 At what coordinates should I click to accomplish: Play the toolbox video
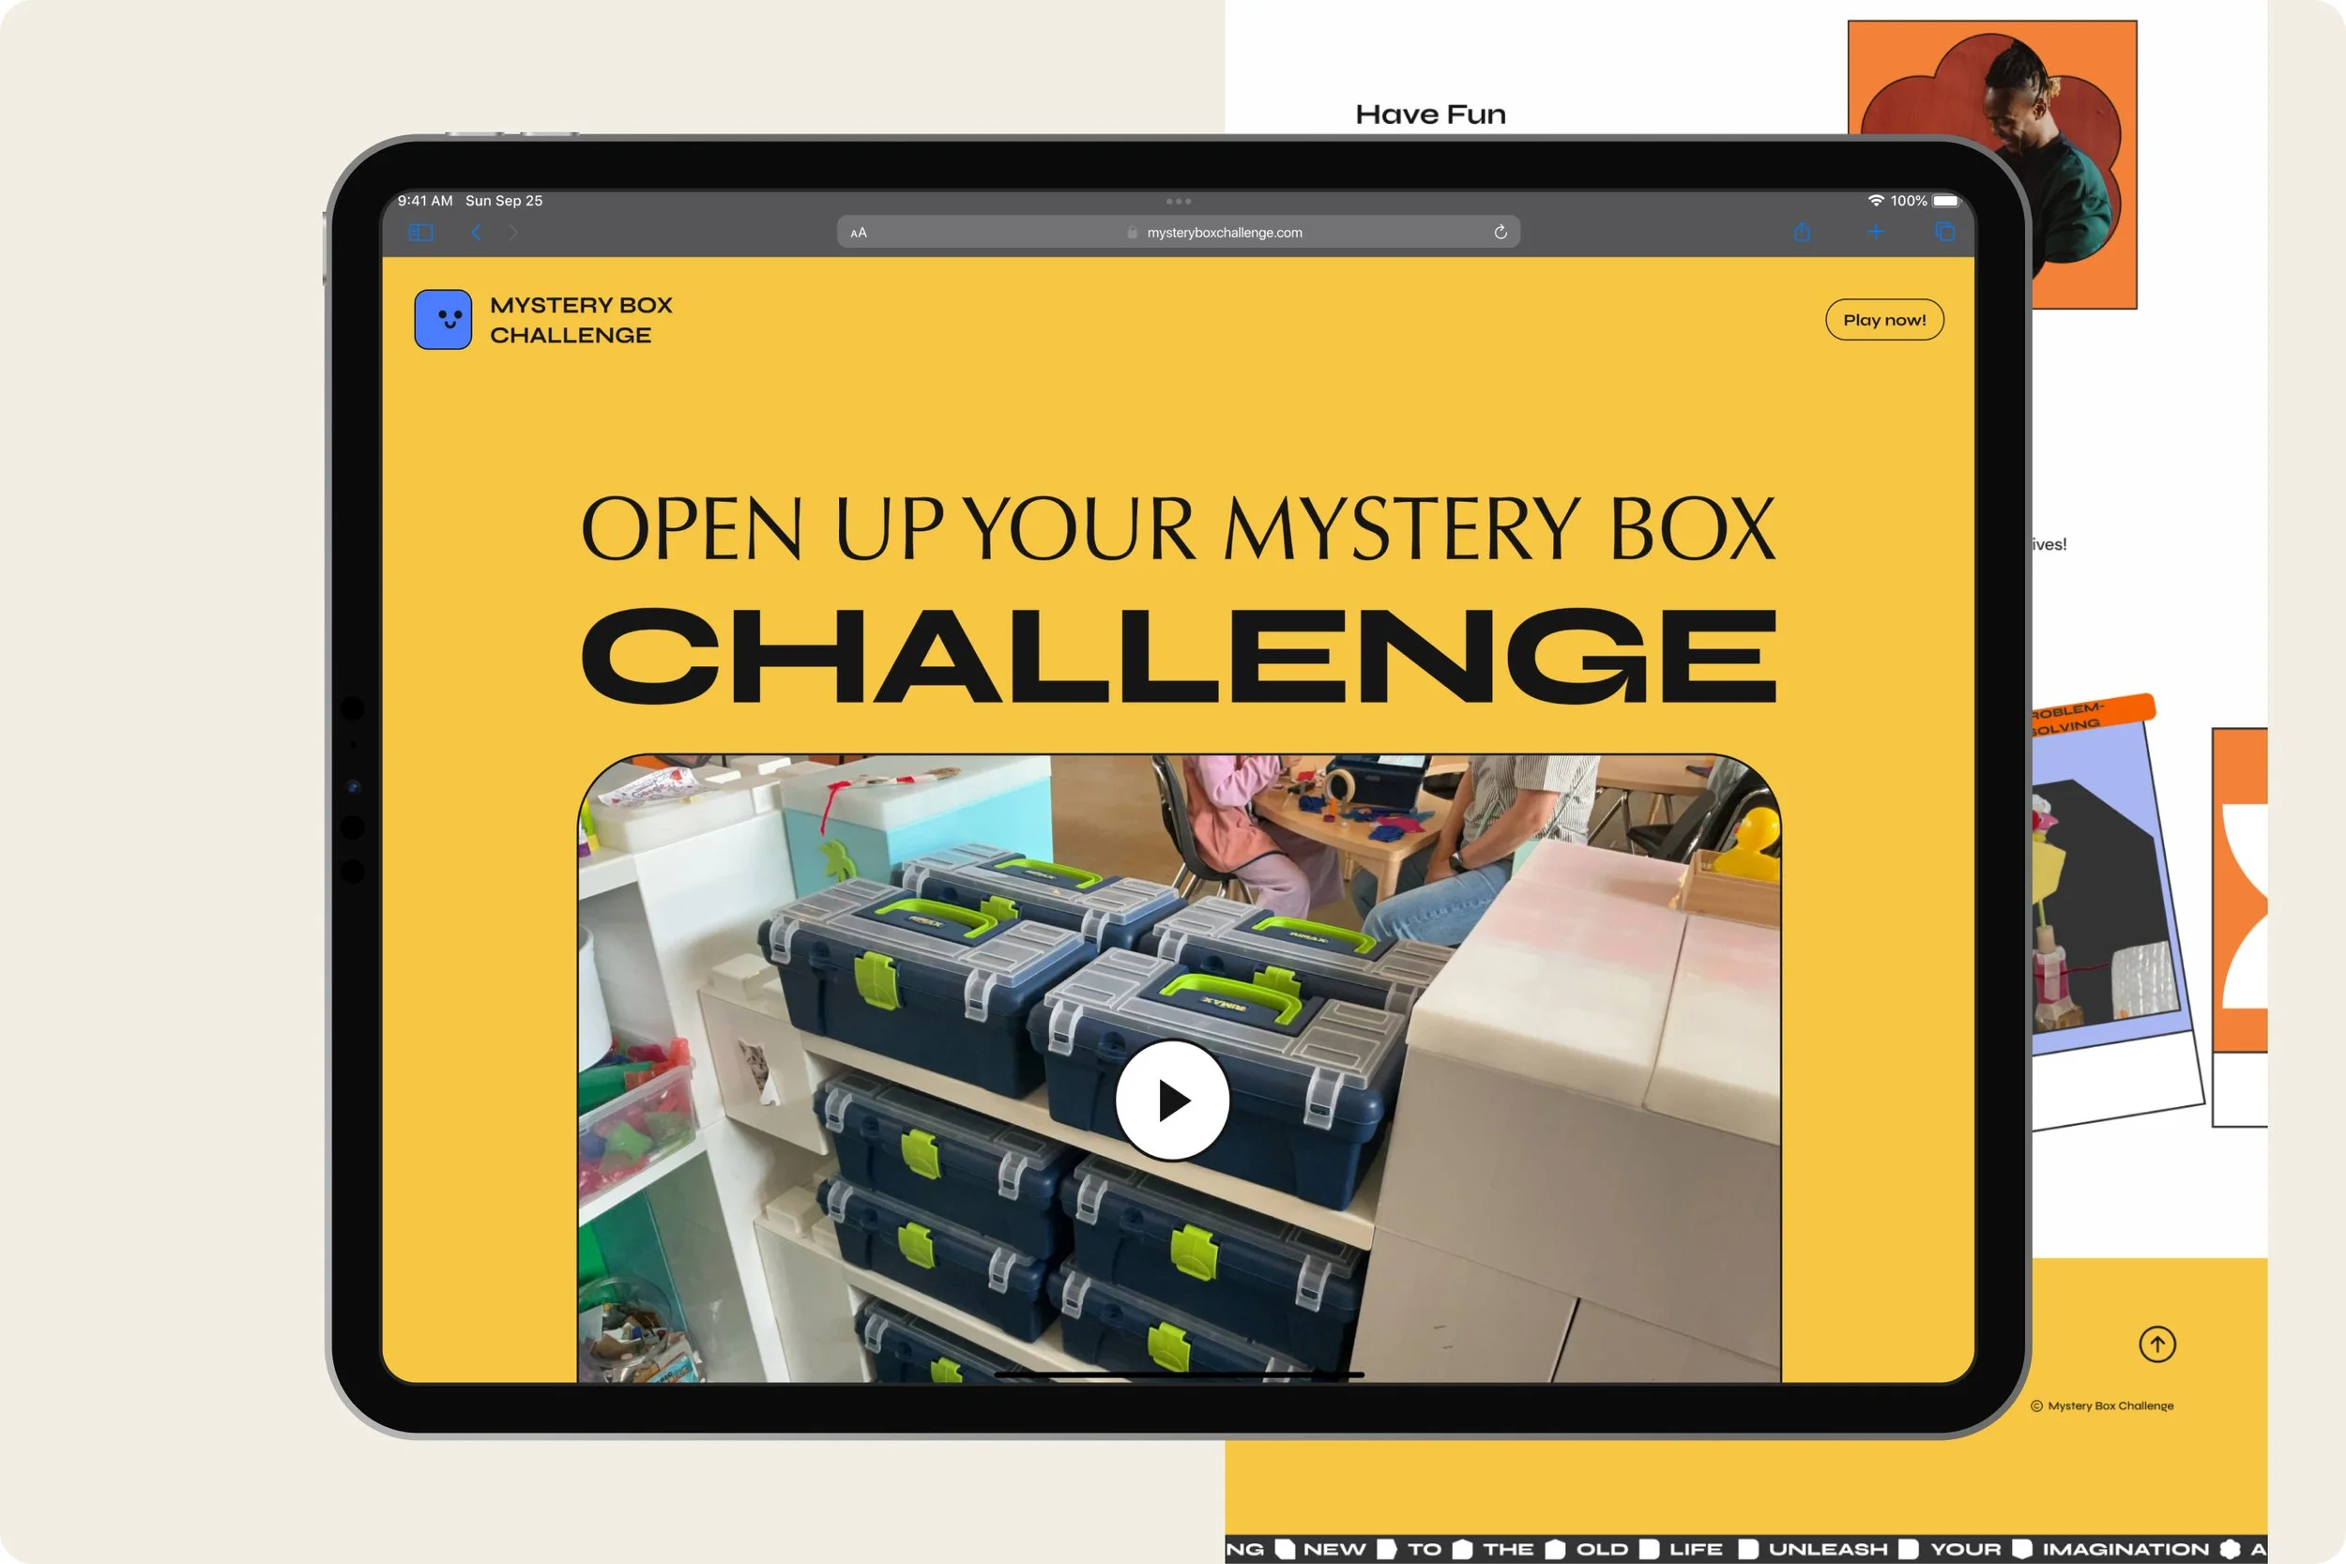pos(1172,1101)
